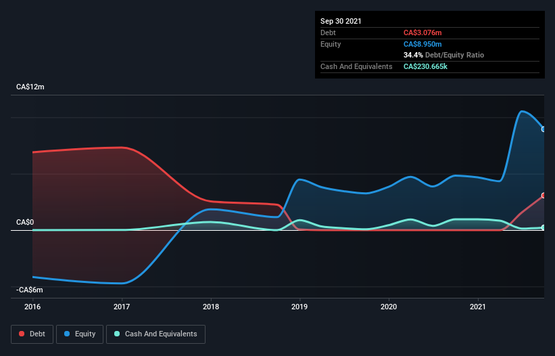The height and width of the screenshot is (356, 555).
Task: Click the CA$3.076m debt value
Action: click(423, 32)
